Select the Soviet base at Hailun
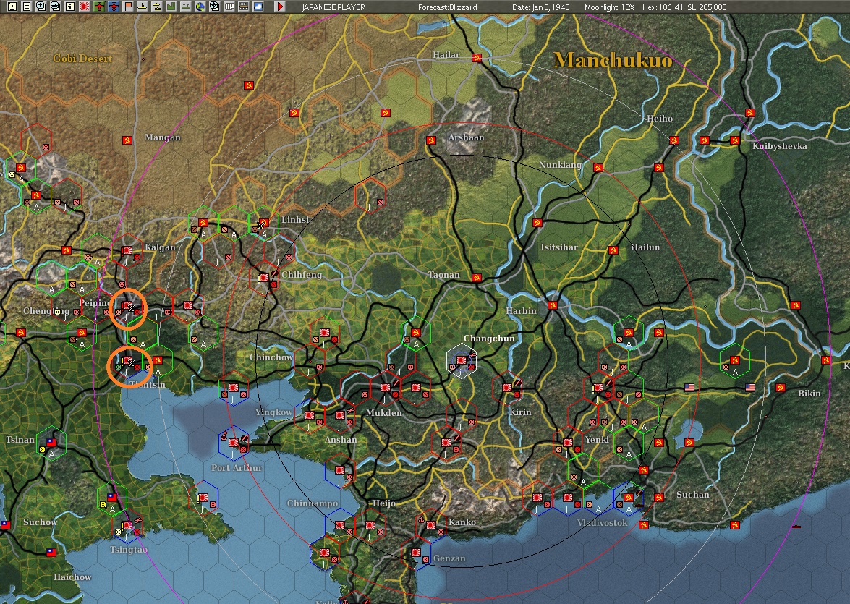This screenshot has width=850, height=604. (x=613, y=250)
